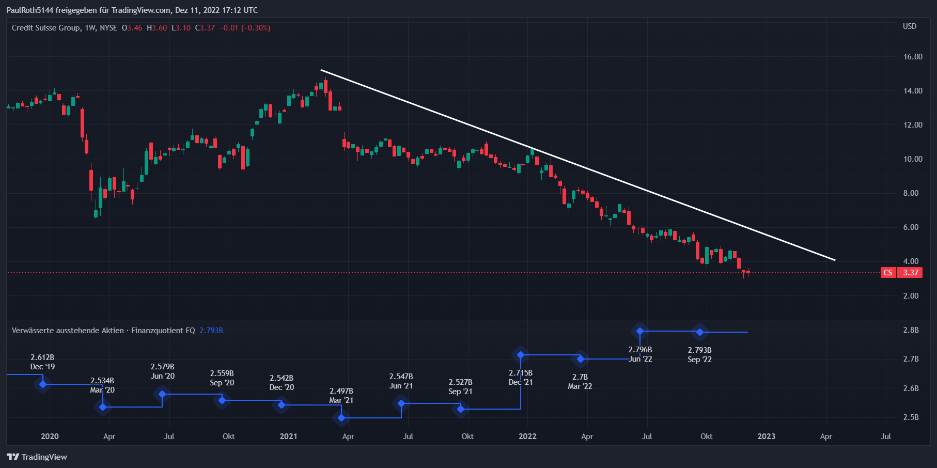Screen dimensions: 937x468
Task: Click the PaulRoth5144 share caption text
Action: coord(132,10)
